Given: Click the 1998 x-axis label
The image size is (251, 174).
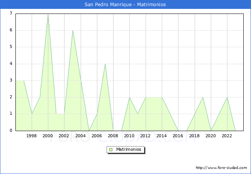Looking at the screenshot, I should pyautogui.click(x=31, y=136).
